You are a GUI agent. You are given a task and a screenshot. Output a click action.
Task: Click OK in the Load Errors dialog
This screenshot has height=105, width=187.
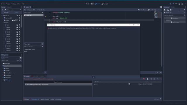[x=93, y=77]
